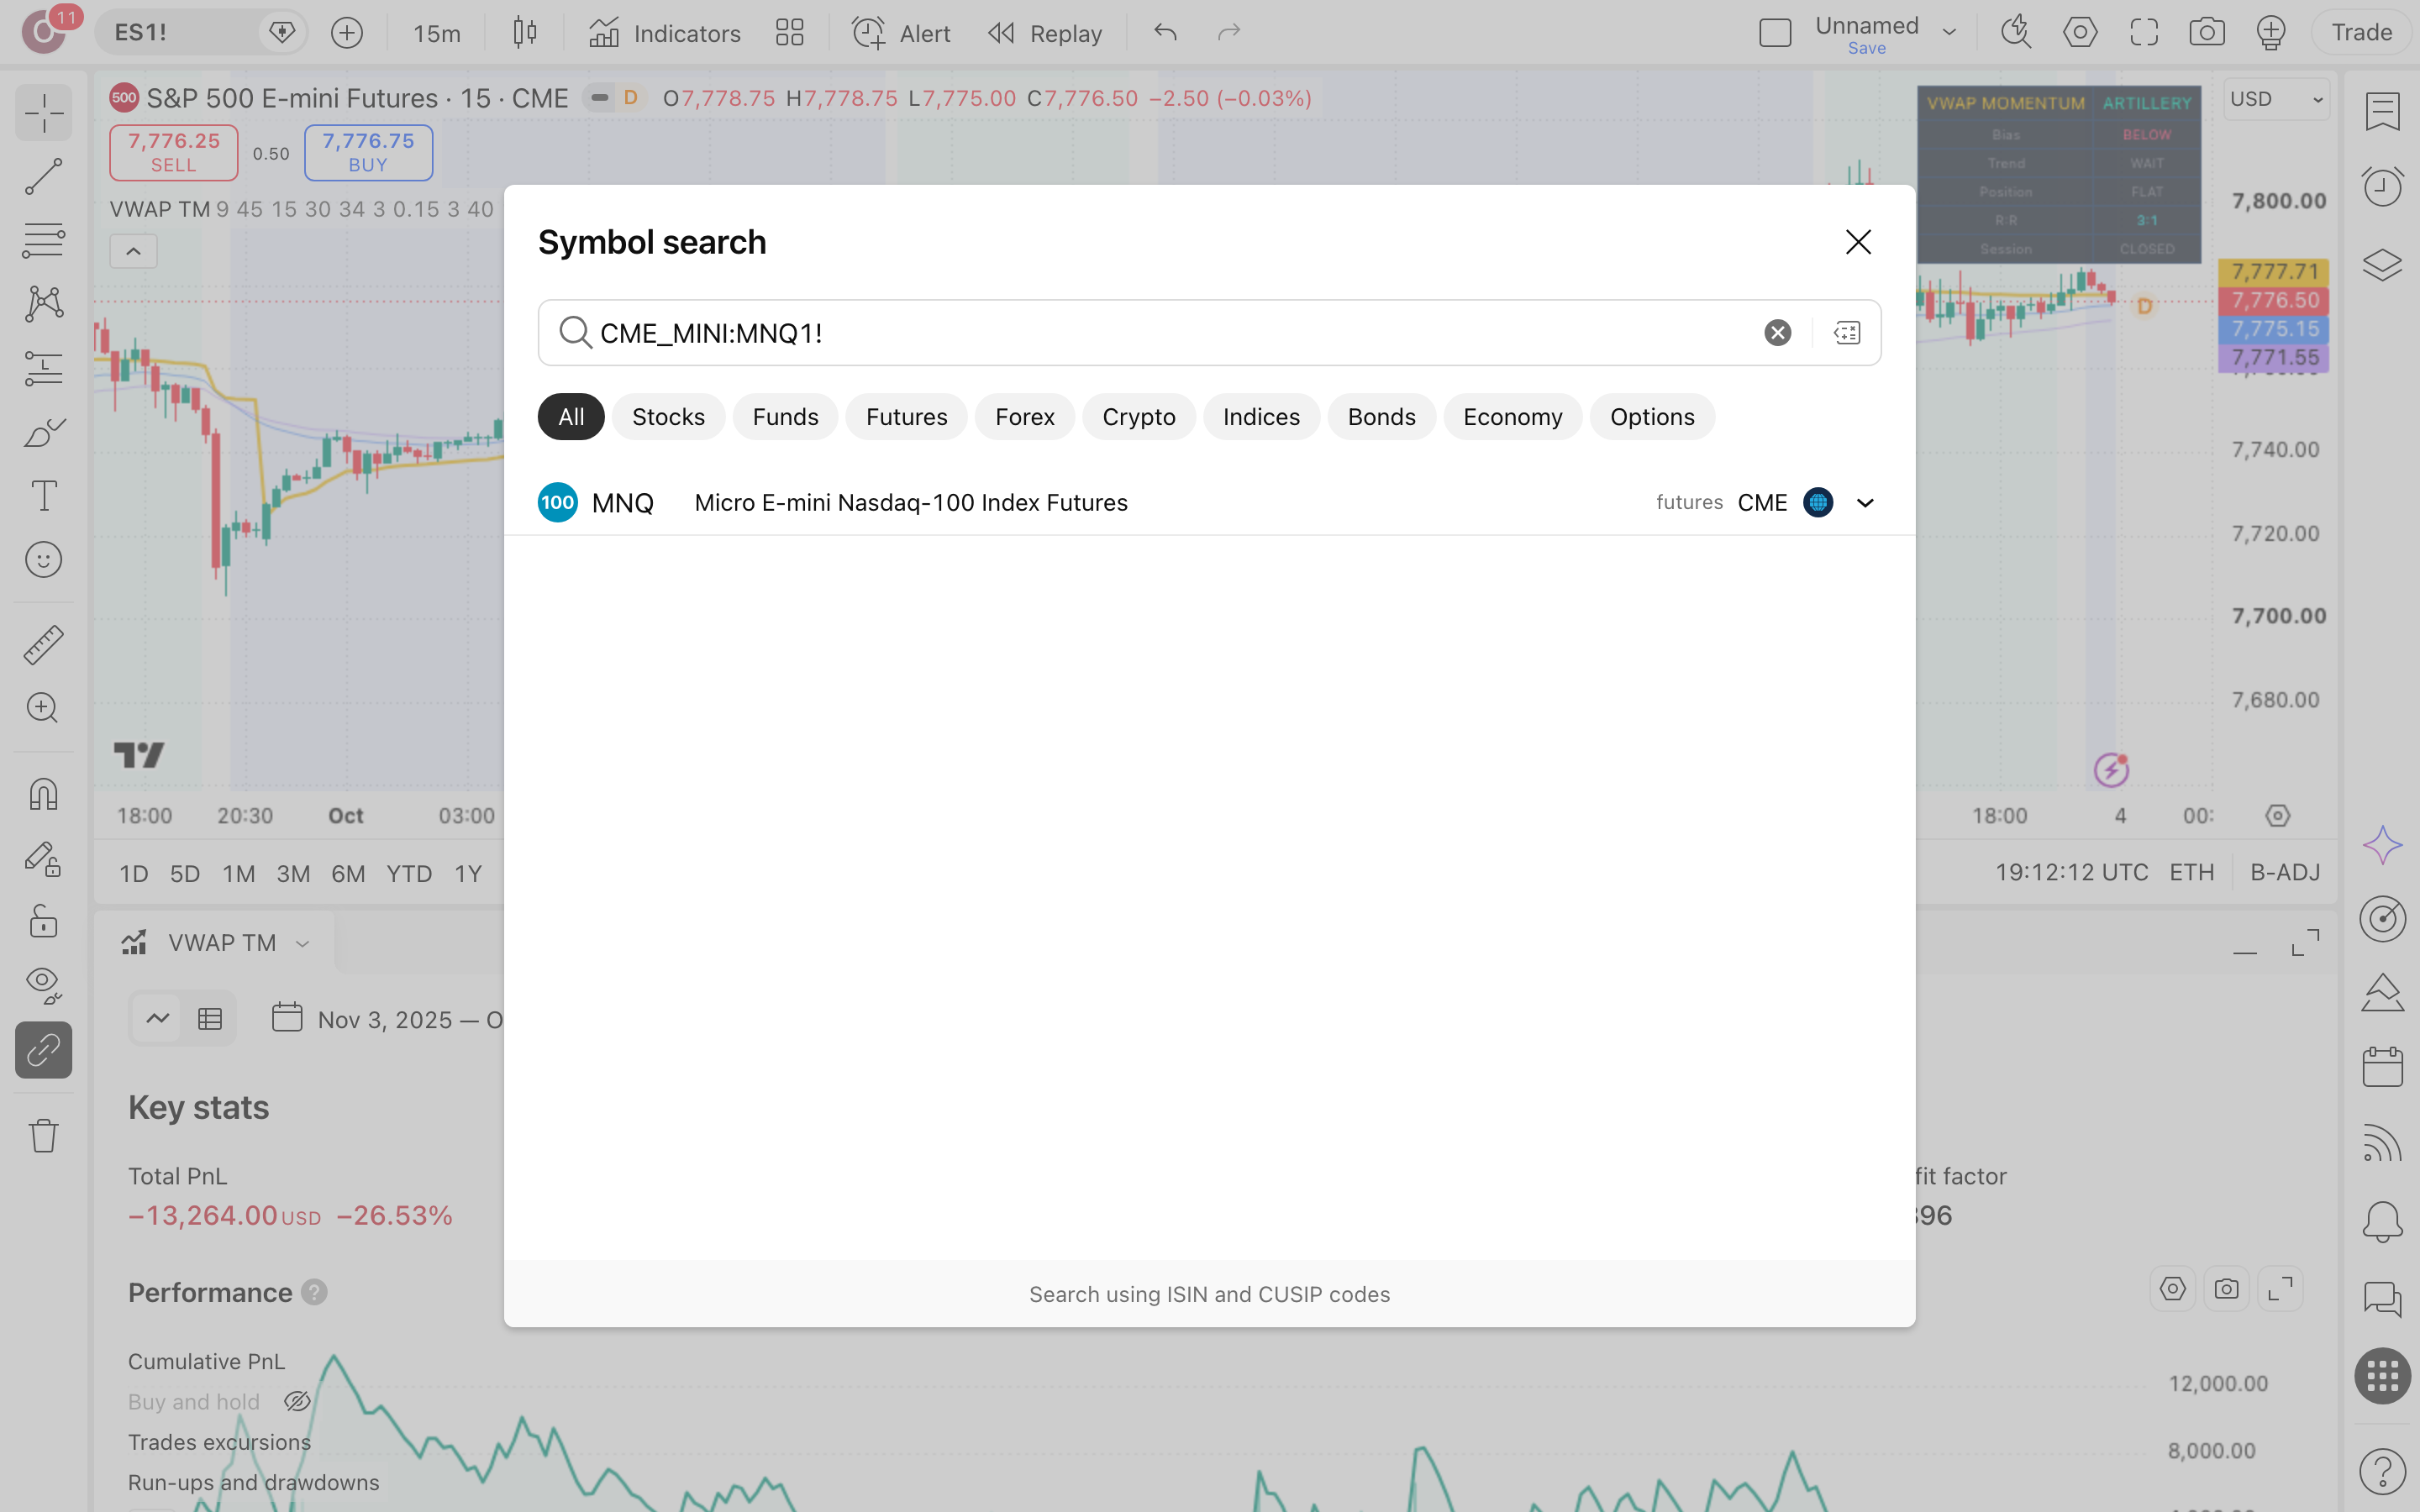Open the Indicators menu
The height and width of the screenshot is (1512, 2420).
(665, 33)
